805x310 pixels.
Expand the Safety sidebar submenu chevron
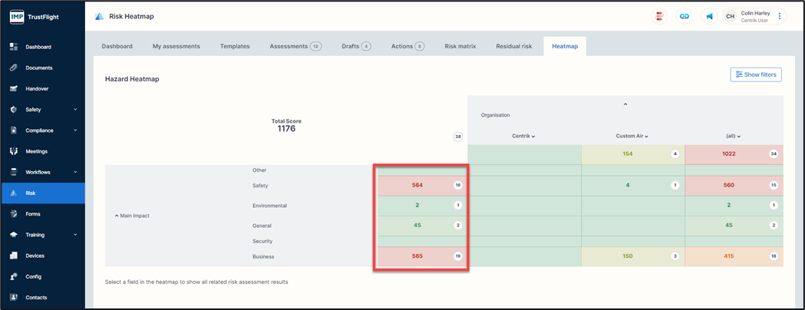75,110
